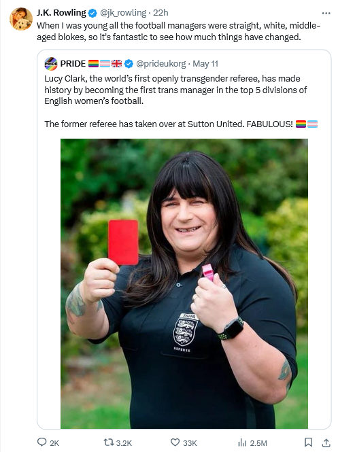
Task: Click the share upload icon
Action: coord(326,442)
